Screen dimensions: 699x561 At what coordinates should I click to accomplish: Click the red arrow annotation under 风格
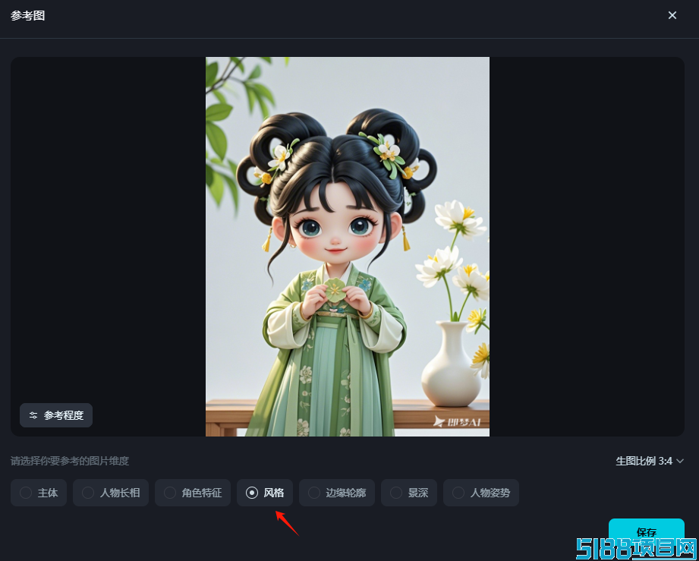[287, 523]
